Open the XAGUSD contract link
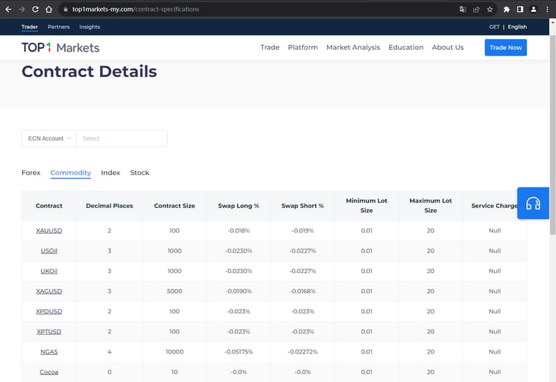 [x=49, y=291]
